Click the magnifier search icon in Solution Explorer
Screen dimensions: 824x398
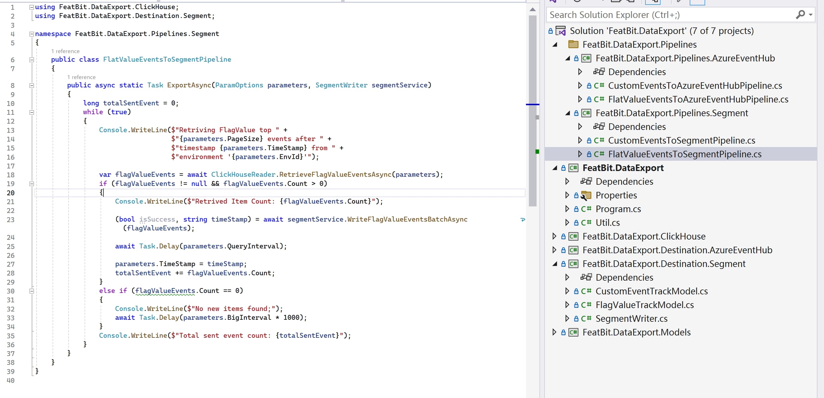[800, 14]
